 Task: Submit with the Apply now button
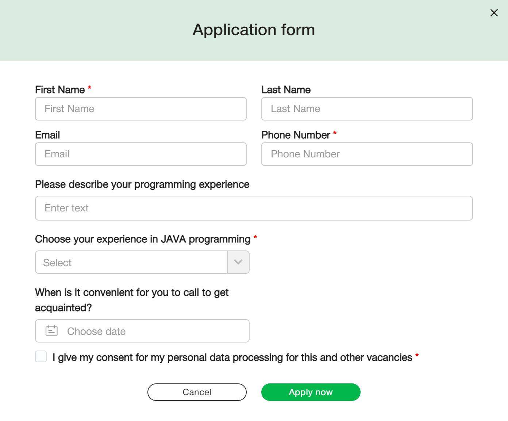311,392
